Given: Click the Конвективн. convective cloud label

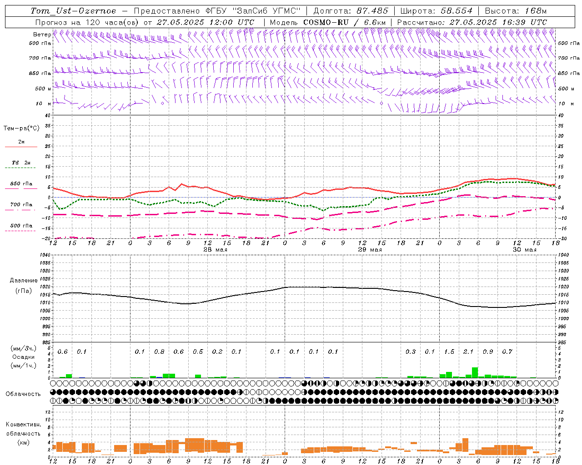Looking at the screenshot, I should point(23,425).
